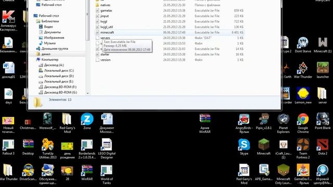Launch Team Fortress 2 shortcut

pos(303,149)
